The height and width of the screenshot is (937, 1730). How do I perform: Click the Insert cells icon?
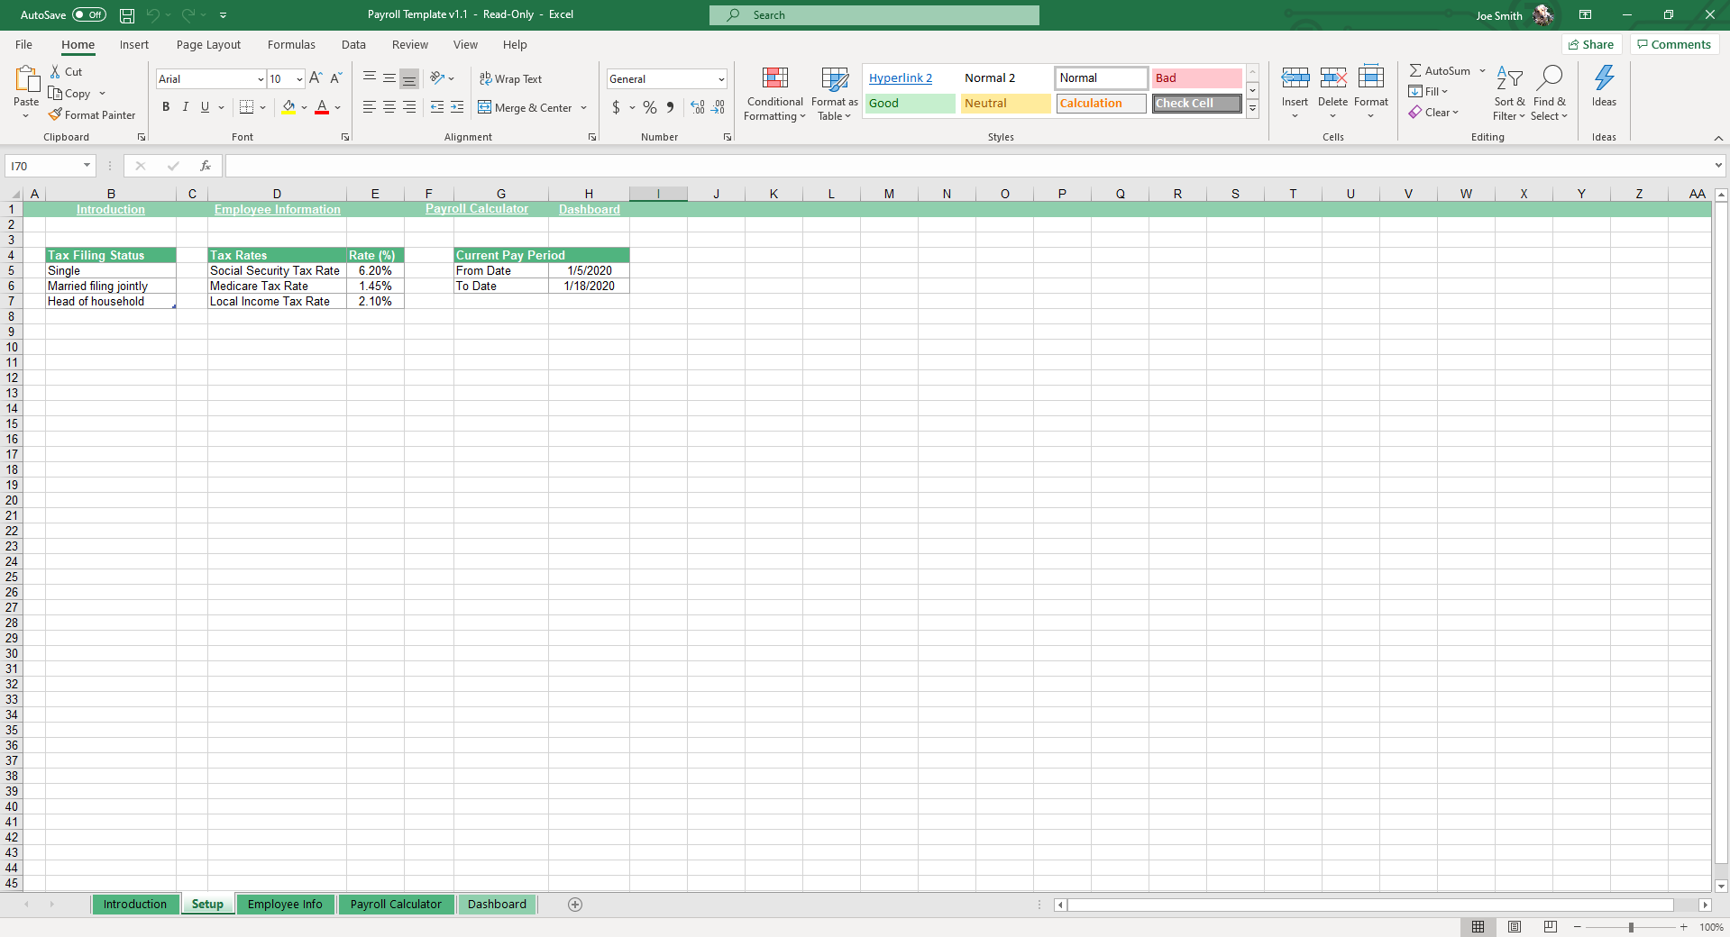click(x=1295, y=78)
